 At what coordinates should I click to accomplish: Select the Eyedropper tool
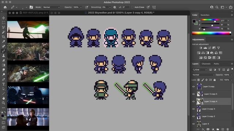[x=4, y=41]
